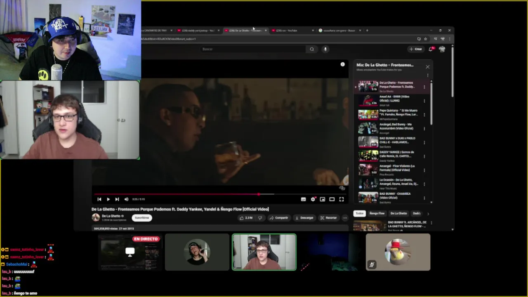Open more actions next to Recortar

point(345,218)
